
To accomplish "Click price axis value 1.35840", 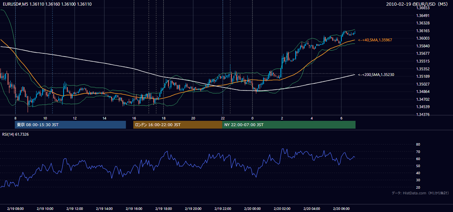I will pos(423,46).
